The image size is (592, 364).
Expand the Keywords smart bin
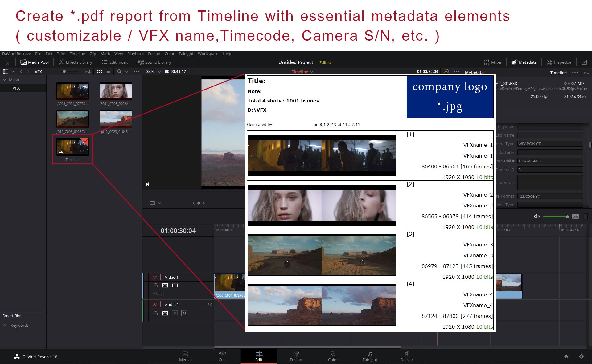[4, 325]
